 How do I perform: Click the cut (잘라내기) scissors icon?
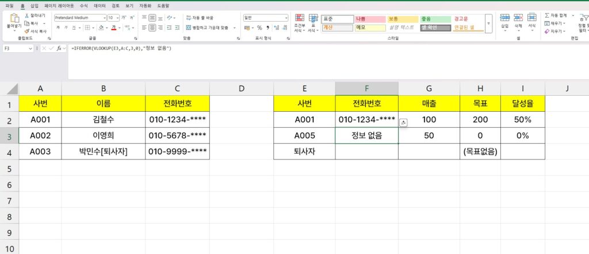coord(28,15)
